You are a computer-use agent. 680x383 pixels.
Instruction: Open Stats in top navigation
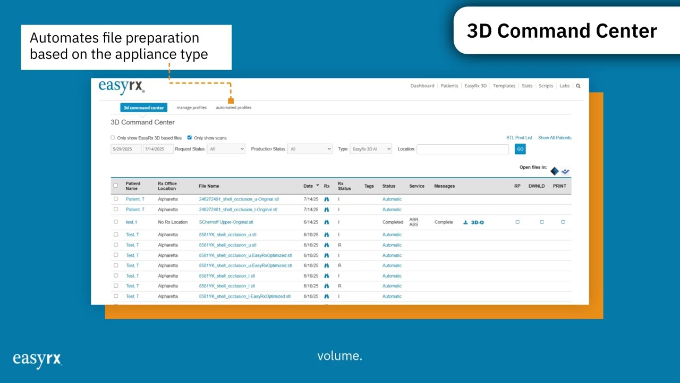pyautogui.click(x=527, y=86)
